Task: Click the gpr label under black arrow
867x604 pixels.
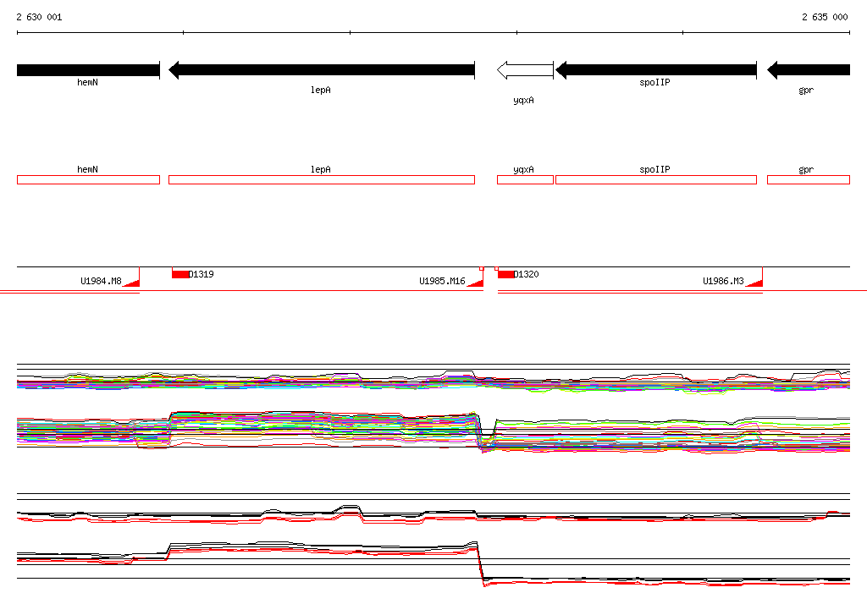Action: tap(806, 90)
